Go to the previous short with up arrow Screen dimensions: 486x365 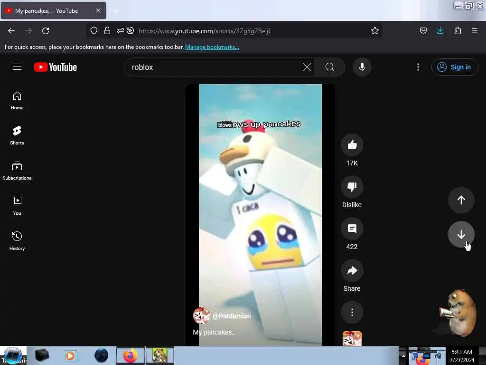461,200
